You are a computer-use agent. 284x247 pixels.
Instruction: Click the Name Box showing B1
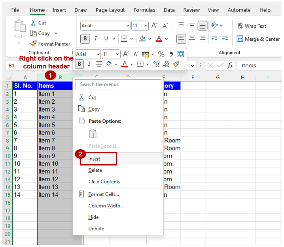[x=12, y=65]
